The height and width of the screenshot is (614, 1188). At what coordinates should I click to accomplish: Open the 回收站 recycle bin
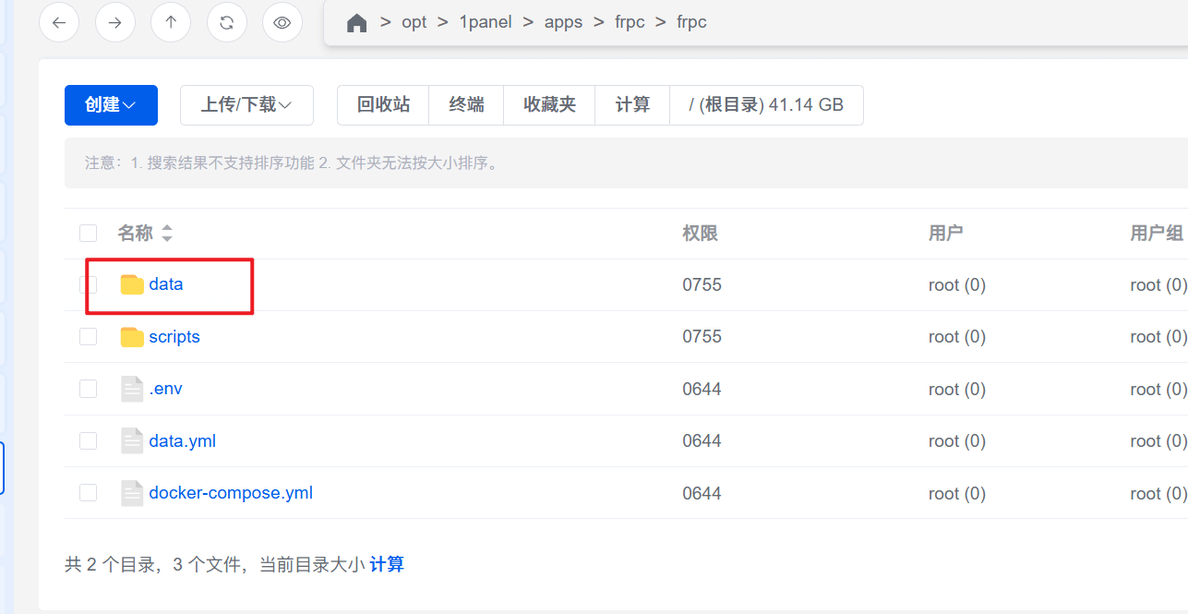pos(383,105)
